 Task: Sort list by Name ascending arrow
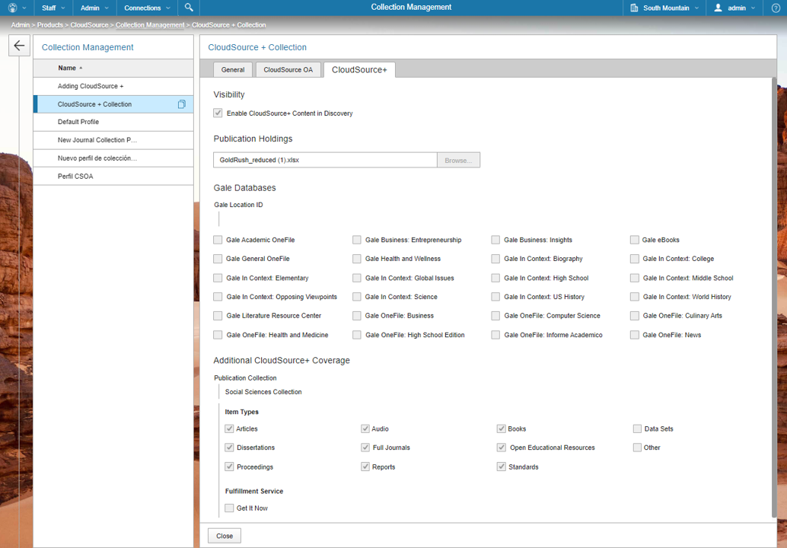pos(81,68)
